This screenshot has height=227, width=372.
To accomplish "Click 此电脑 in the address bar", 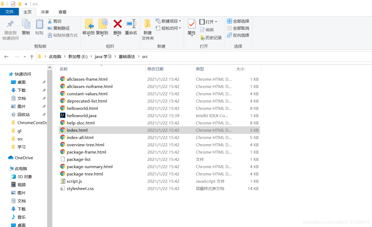I will (x=55, y=57).
